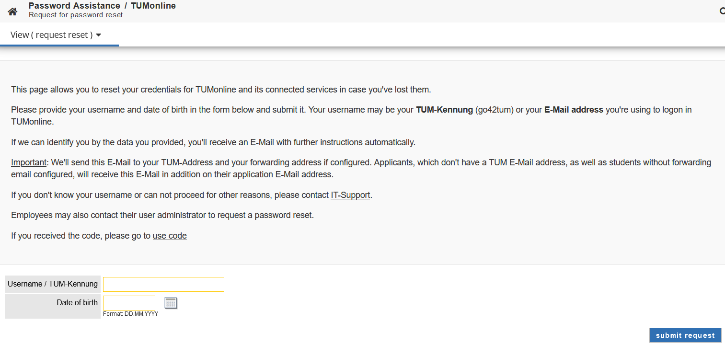Open the calendar date picker icon
The width and height of the screenshot is (725, 345).
point(171,303)
